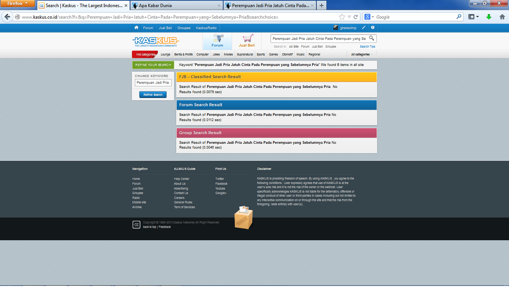
Task: Open the Otomotif category
Action: tap(287, 54)
